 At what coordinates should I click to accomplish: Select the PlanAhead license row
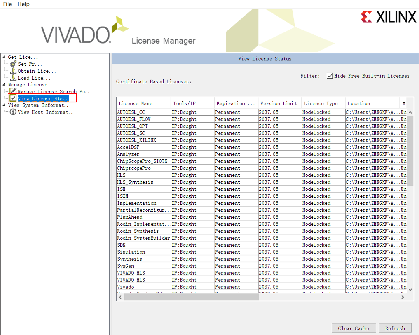click(x=262, y=217)
